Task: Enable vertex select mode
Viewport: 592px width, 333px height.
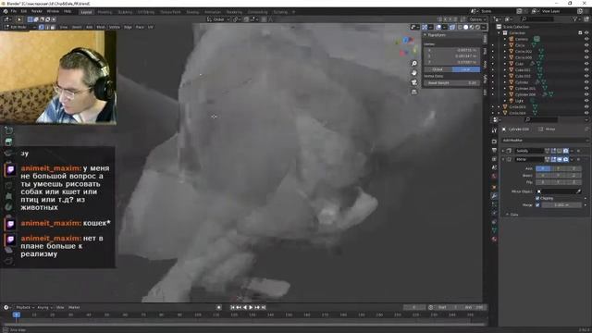Action: pos(42,27)
